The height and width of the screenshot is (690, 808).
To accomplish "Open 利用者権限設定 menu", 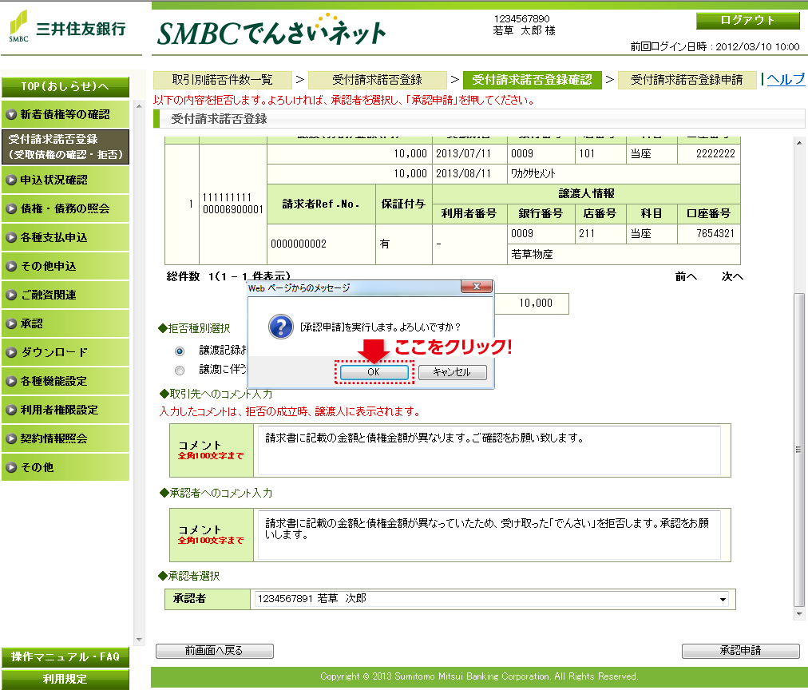I will pos(65,410).
